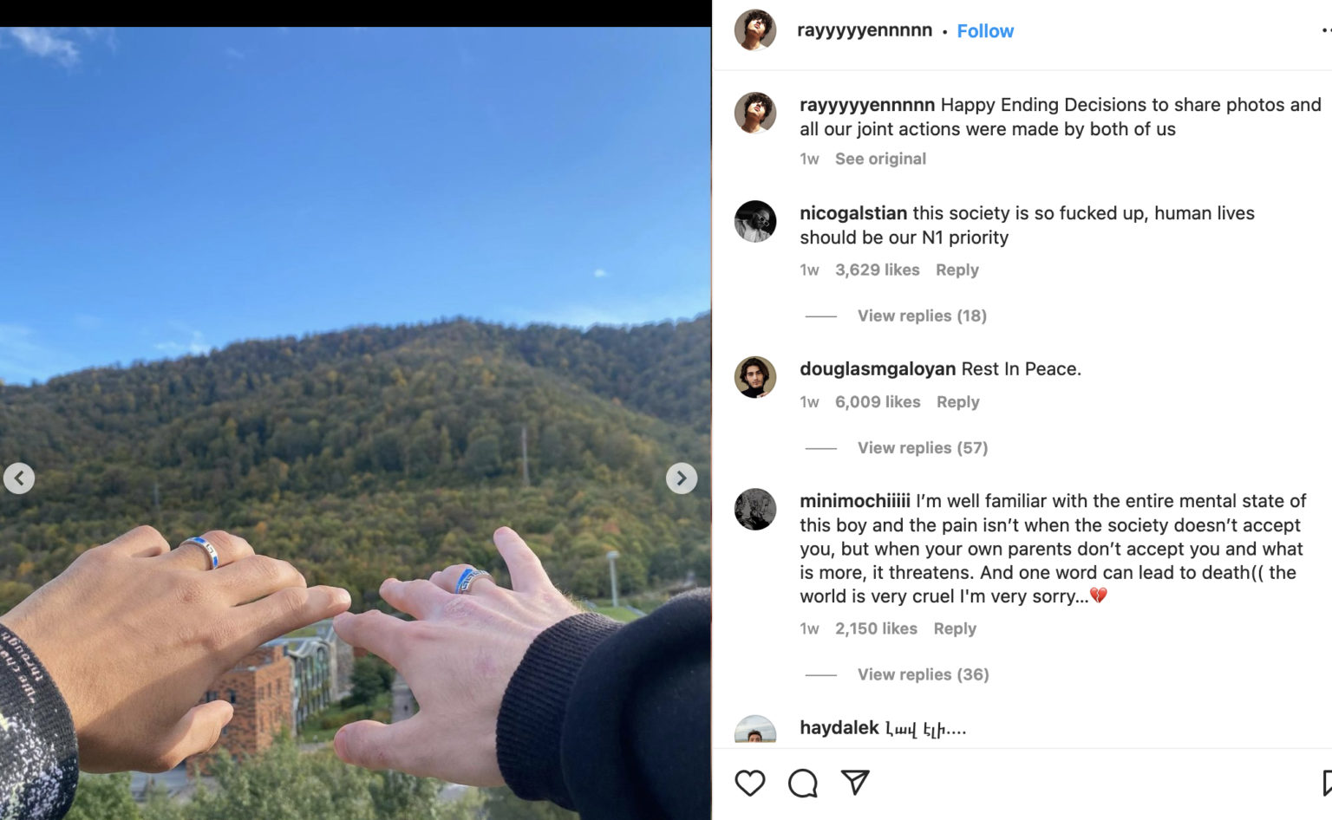Expand View replies (36)
1332x820 pixels.
coord(923,674)
